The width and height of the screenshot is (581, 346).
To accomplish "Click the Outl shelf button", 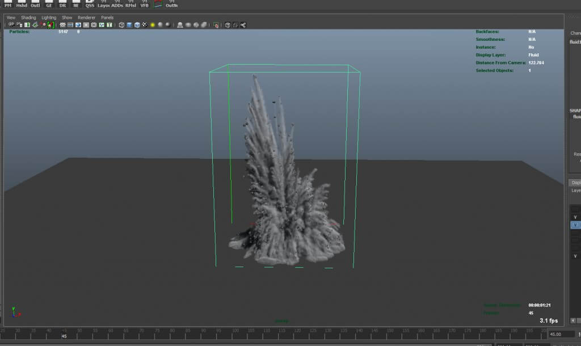I will click(x=35, y=4).
